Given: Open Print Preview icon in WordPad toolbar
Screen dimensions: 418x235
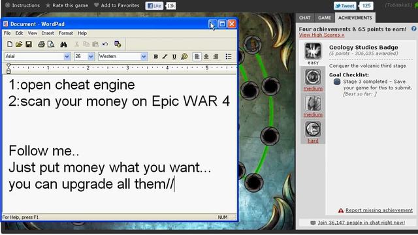Looking at the screenshot, I should point(51,44).
